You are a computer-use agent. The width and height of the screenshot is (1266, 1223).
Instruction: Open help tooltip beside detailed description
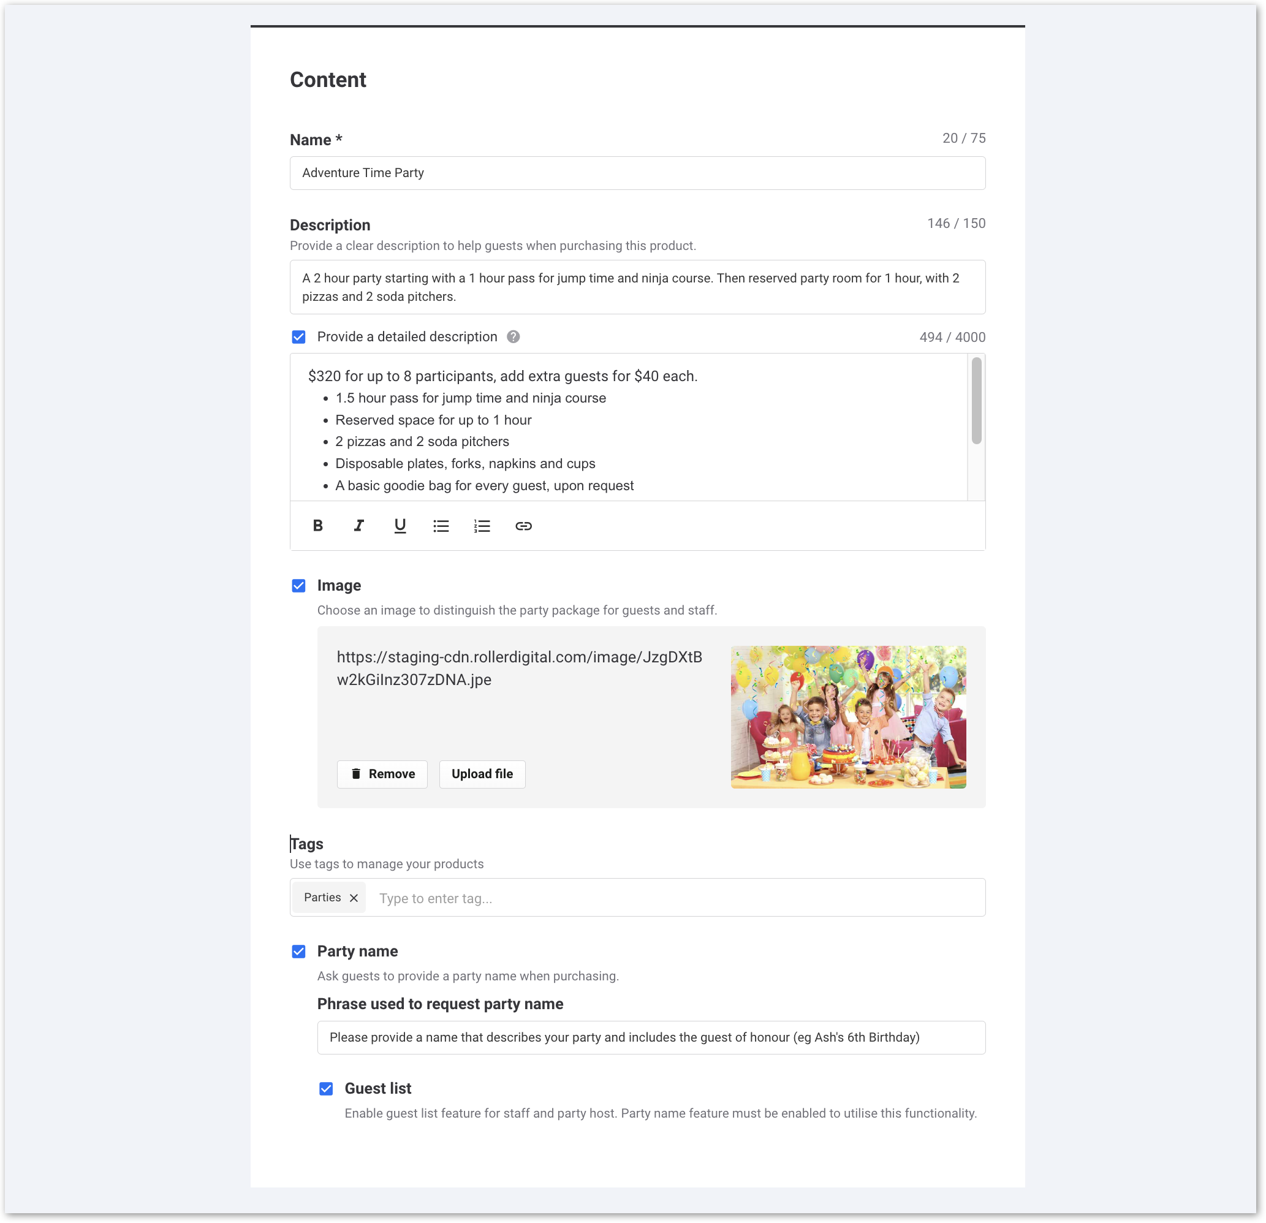point(514,336)
